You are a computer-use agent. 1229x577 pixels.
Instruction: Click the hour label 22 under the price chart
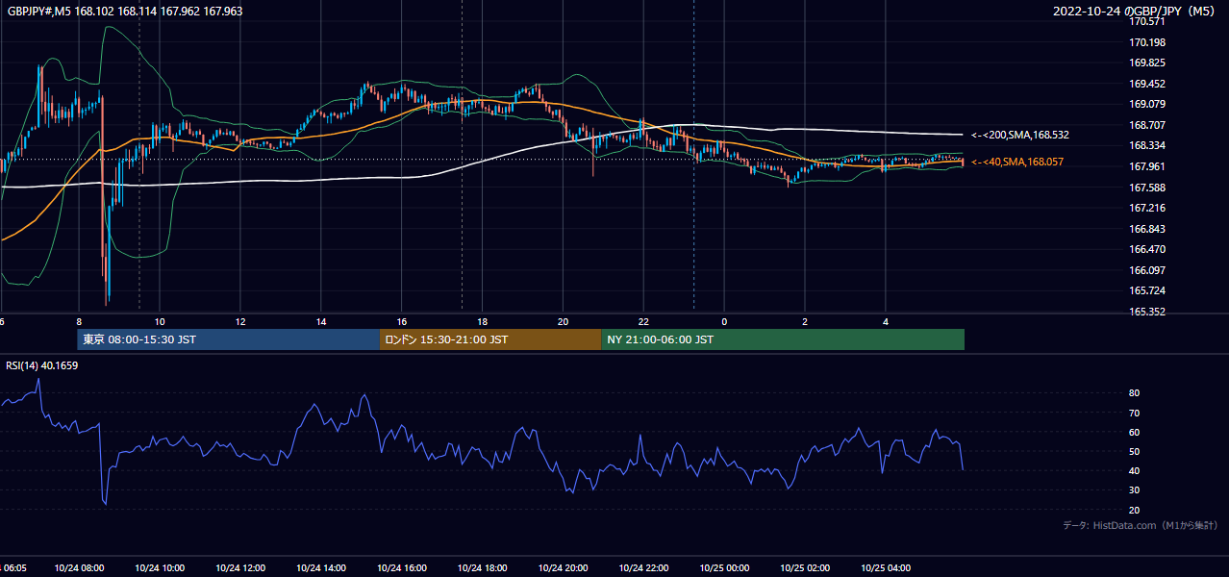[x=644, y=321]
